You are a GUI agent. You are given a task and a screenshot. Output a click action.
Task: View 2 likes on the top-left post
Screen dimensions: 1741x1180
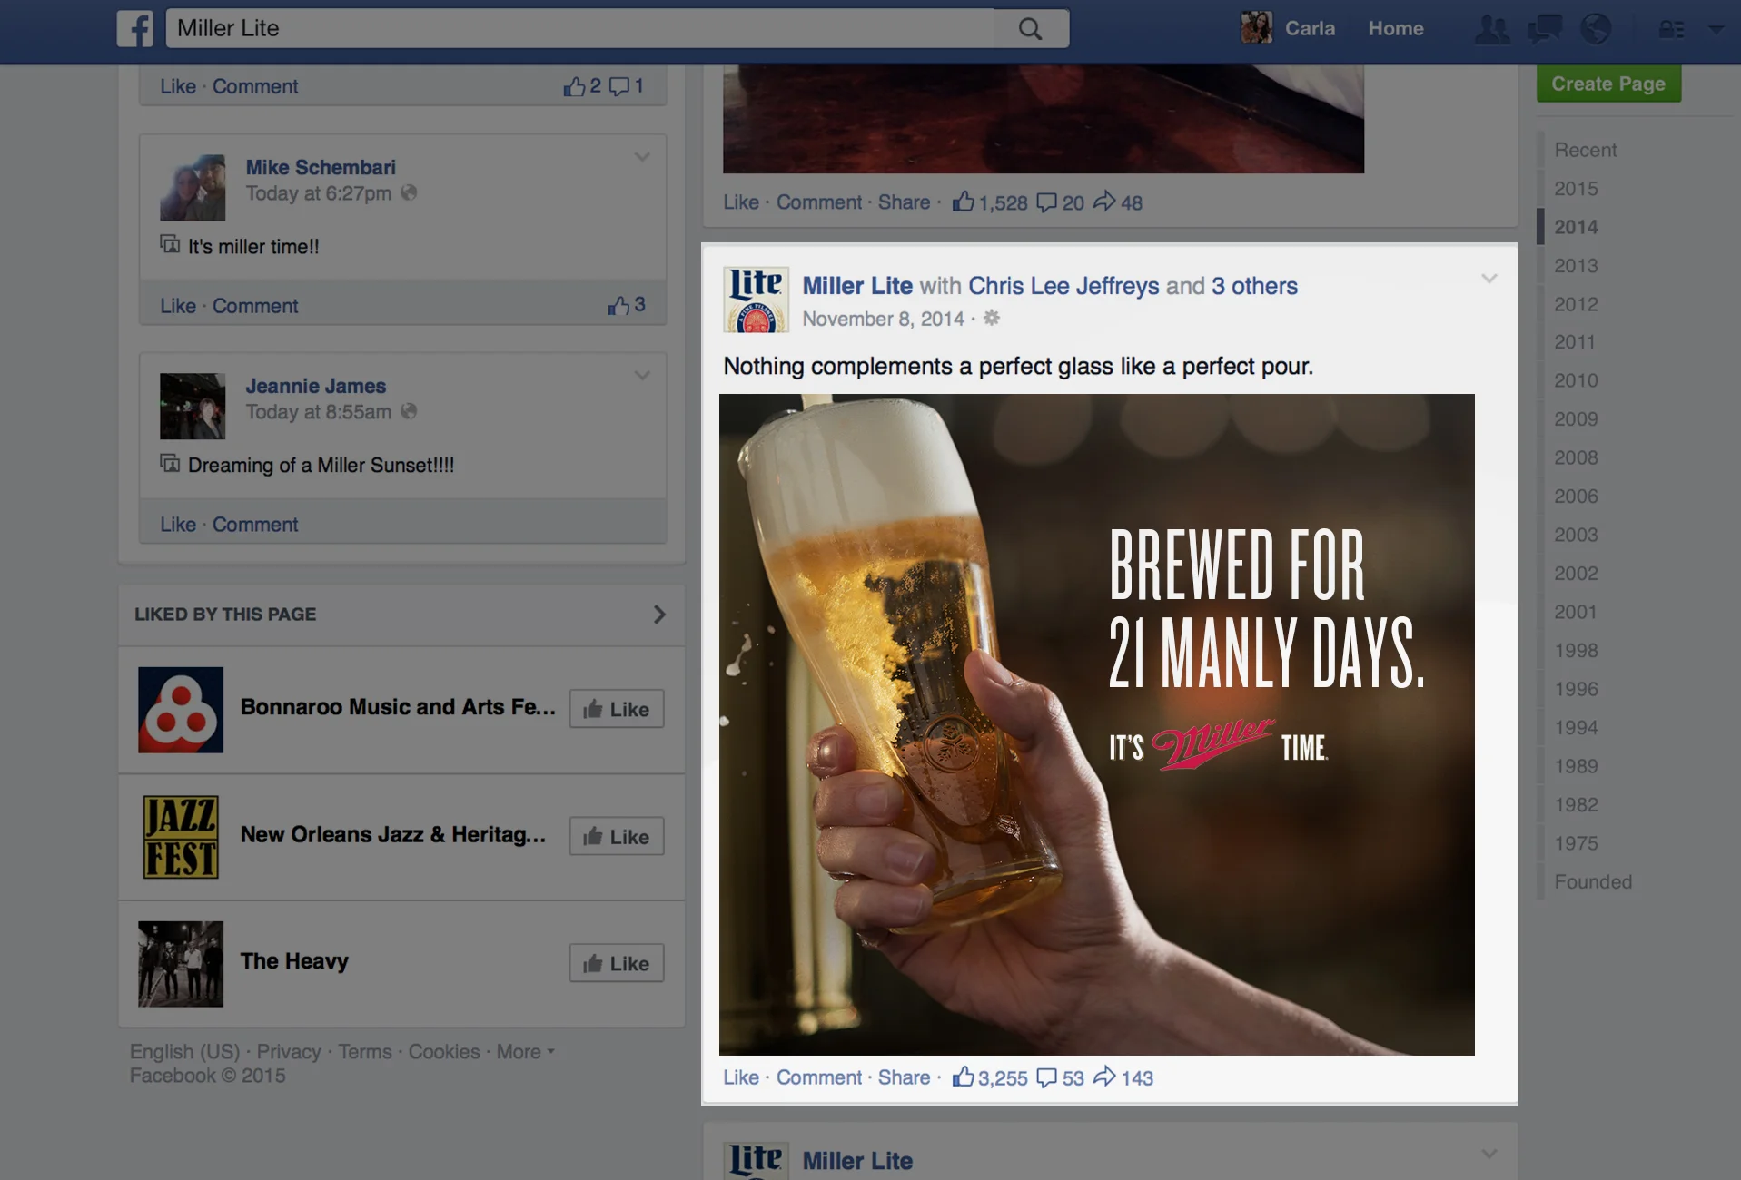pyautogui.click(x=582, y=86)
